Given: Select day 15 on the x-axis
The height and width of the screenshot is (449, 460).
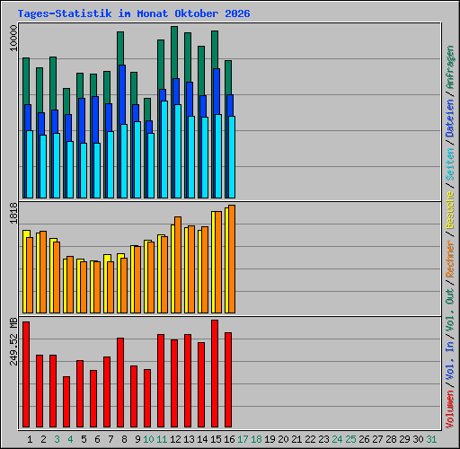Looking at the screenshot, I should click(216, 439).
